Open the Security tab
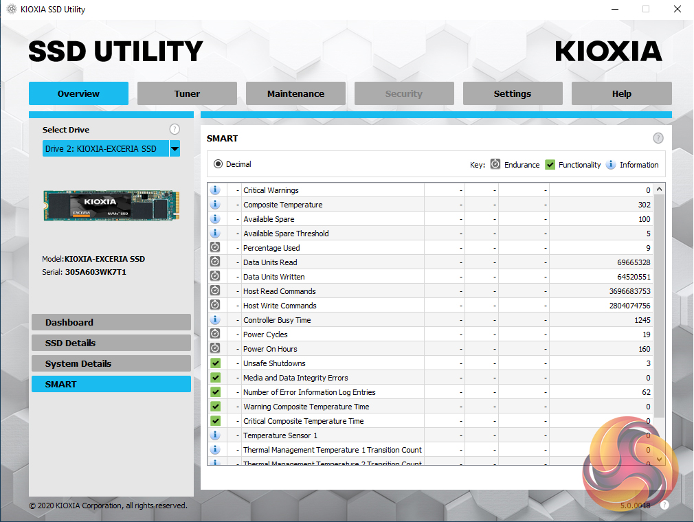This screenshot has width=694, height=522. coord(404,93)
